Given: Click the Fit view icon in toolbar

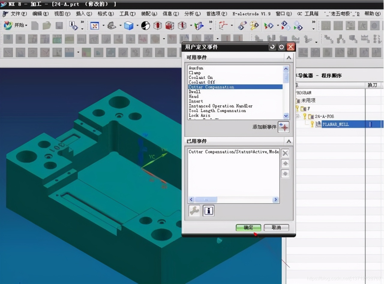Looking at the screenshot, I should point(95,26).
